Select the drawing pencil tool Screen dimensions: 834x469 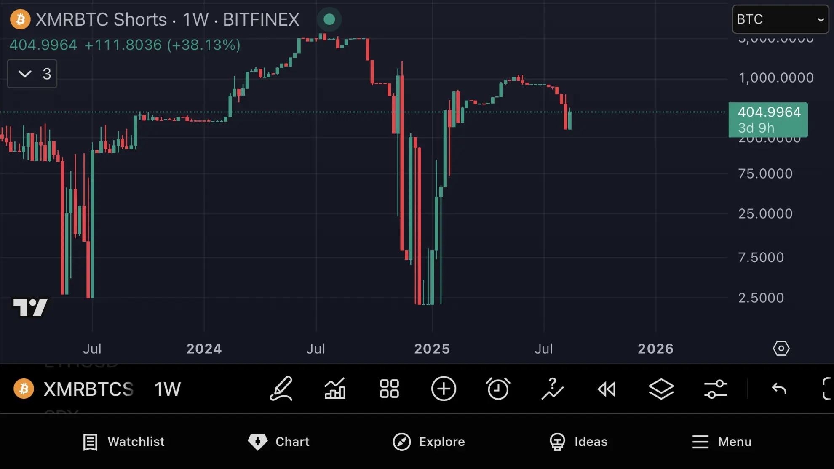[x=281, y=389]
